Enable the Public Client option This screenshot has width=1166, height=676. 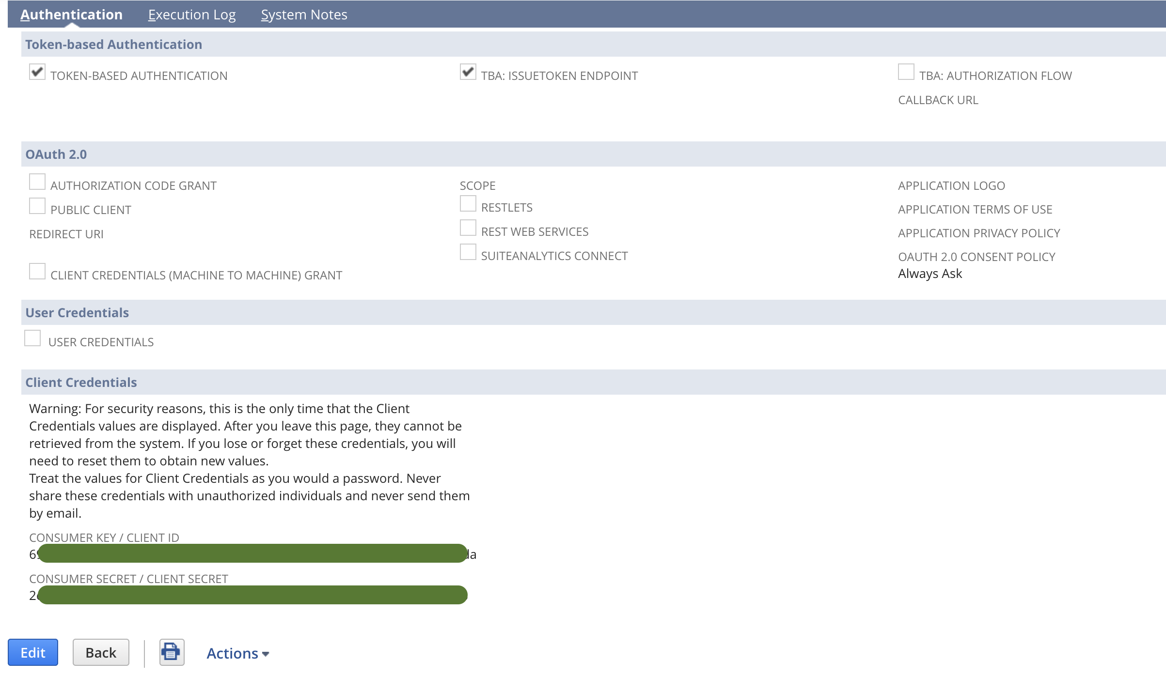click(x=37, y=206)
